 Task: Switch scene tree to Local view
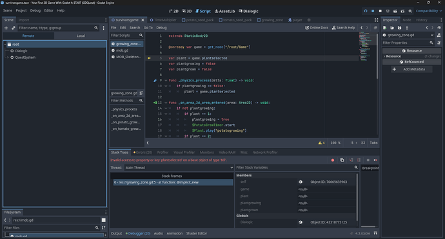(81, 36)
